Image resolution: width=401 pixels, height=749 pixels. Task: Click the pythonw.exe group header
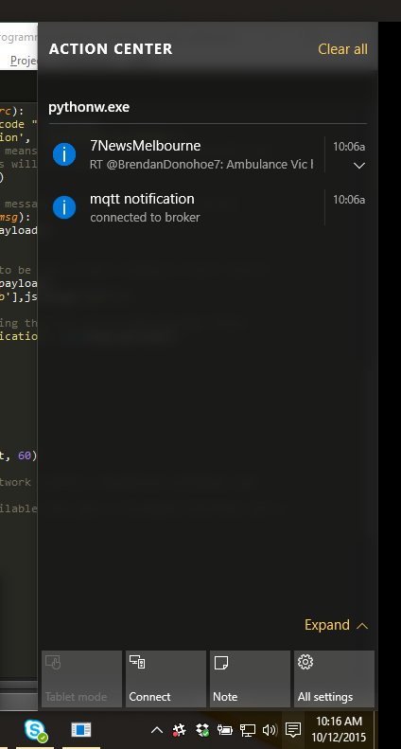[89, 107]
